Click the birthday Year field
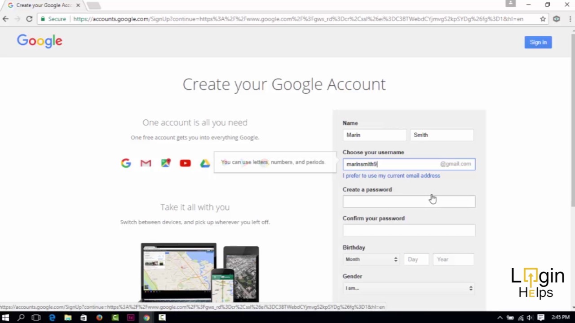 [453, 259]
